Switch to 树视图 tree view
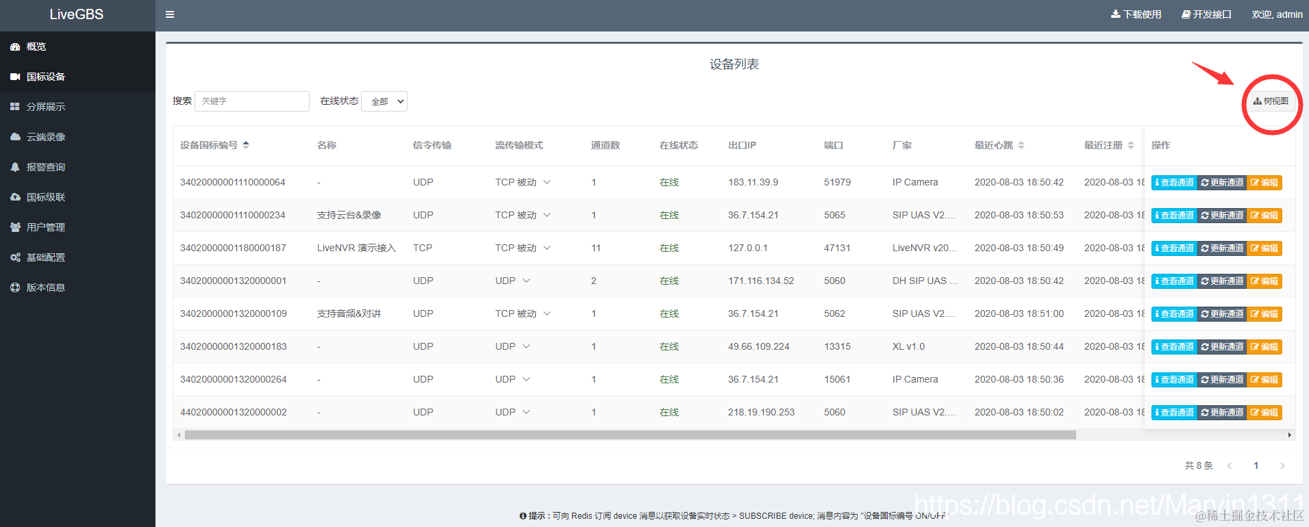Screen dimensions: 1309x527 (1271, 101)
